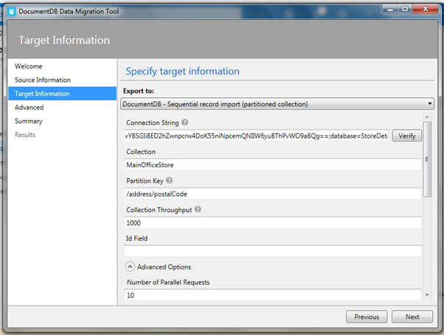Click the Previous button
444x335 pixels.
(367, 317)
